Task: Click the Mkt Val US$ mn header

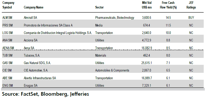Action: coord(147,5)
